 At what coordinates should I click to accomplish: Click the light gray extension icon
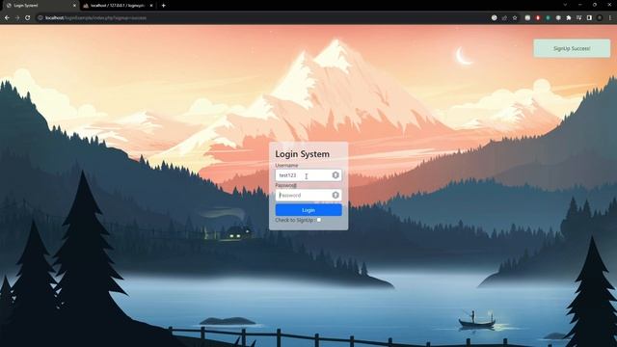click(x=527, y=17)
